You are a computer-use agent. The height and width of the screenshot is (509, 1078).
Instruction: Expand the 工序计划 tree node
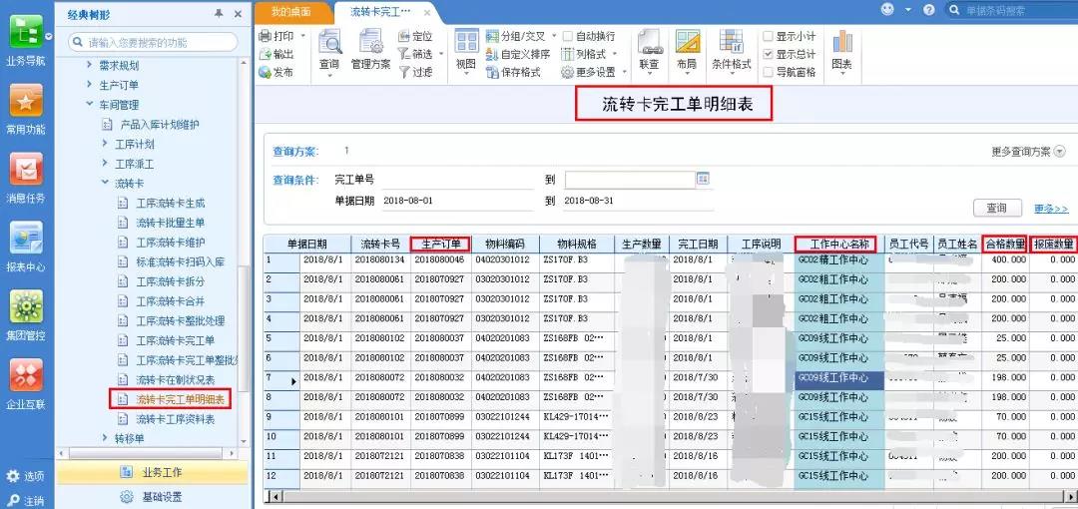click(105, 144)
